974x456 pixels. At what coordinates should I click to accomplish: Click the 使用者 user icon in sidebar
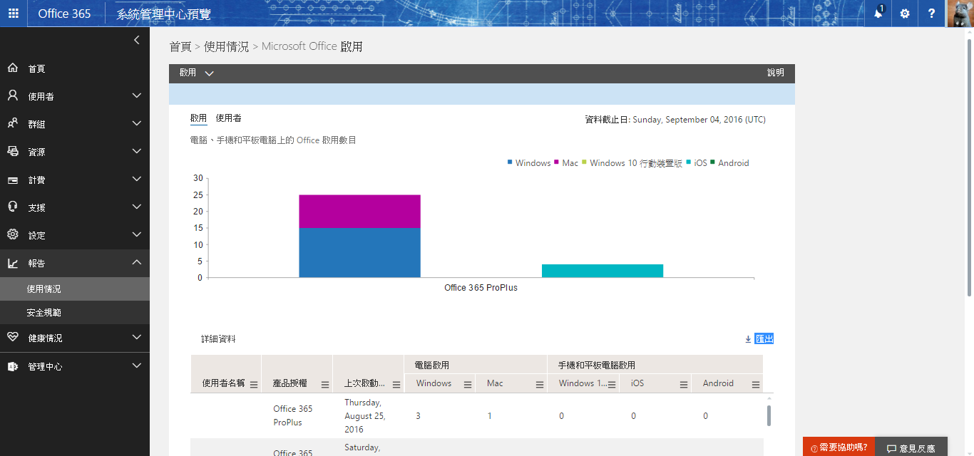coord(13,96)
